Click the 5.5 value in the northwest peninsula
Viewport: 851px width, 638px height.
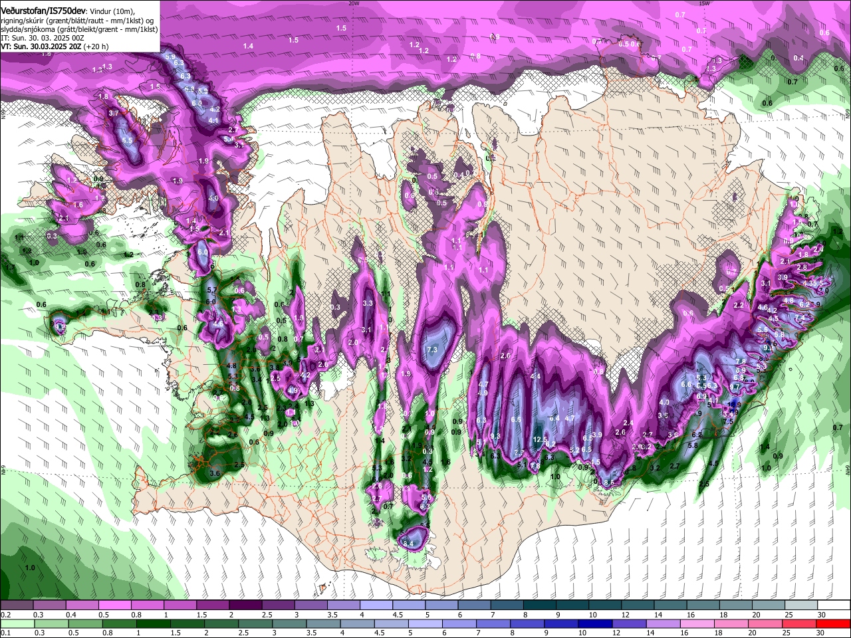tap(128, 141)
